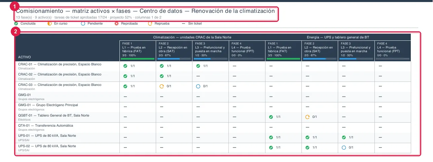Image resolution: width=433 pixels, height=162 pixels.
Task: Select Energía Fase 3 Prefuncional header
Action: (356, 51)
